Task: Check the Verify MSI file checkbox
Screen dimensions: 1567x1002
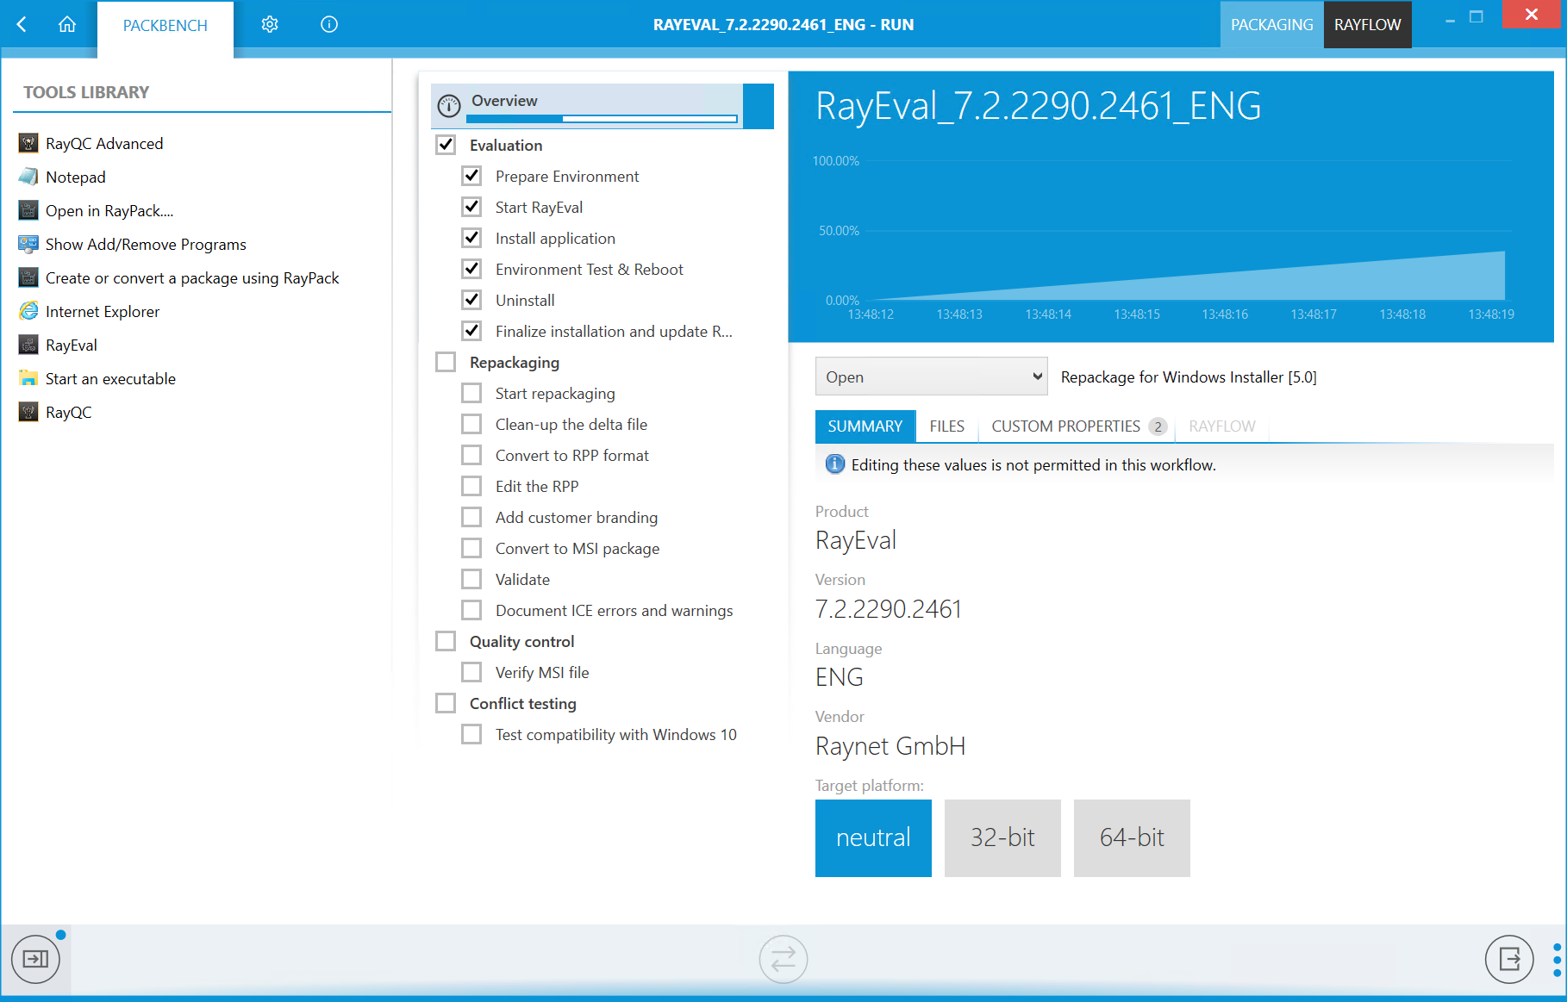Action: tap(471, 672)
